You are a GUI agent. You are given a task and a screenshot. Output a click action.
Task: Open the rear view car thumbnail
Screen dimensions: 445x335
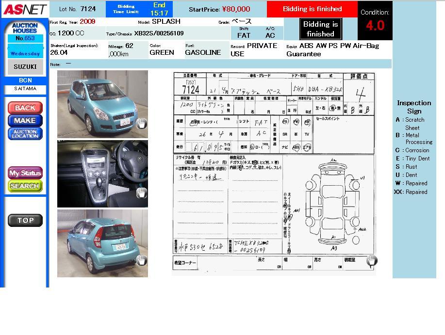coord(102,243)
